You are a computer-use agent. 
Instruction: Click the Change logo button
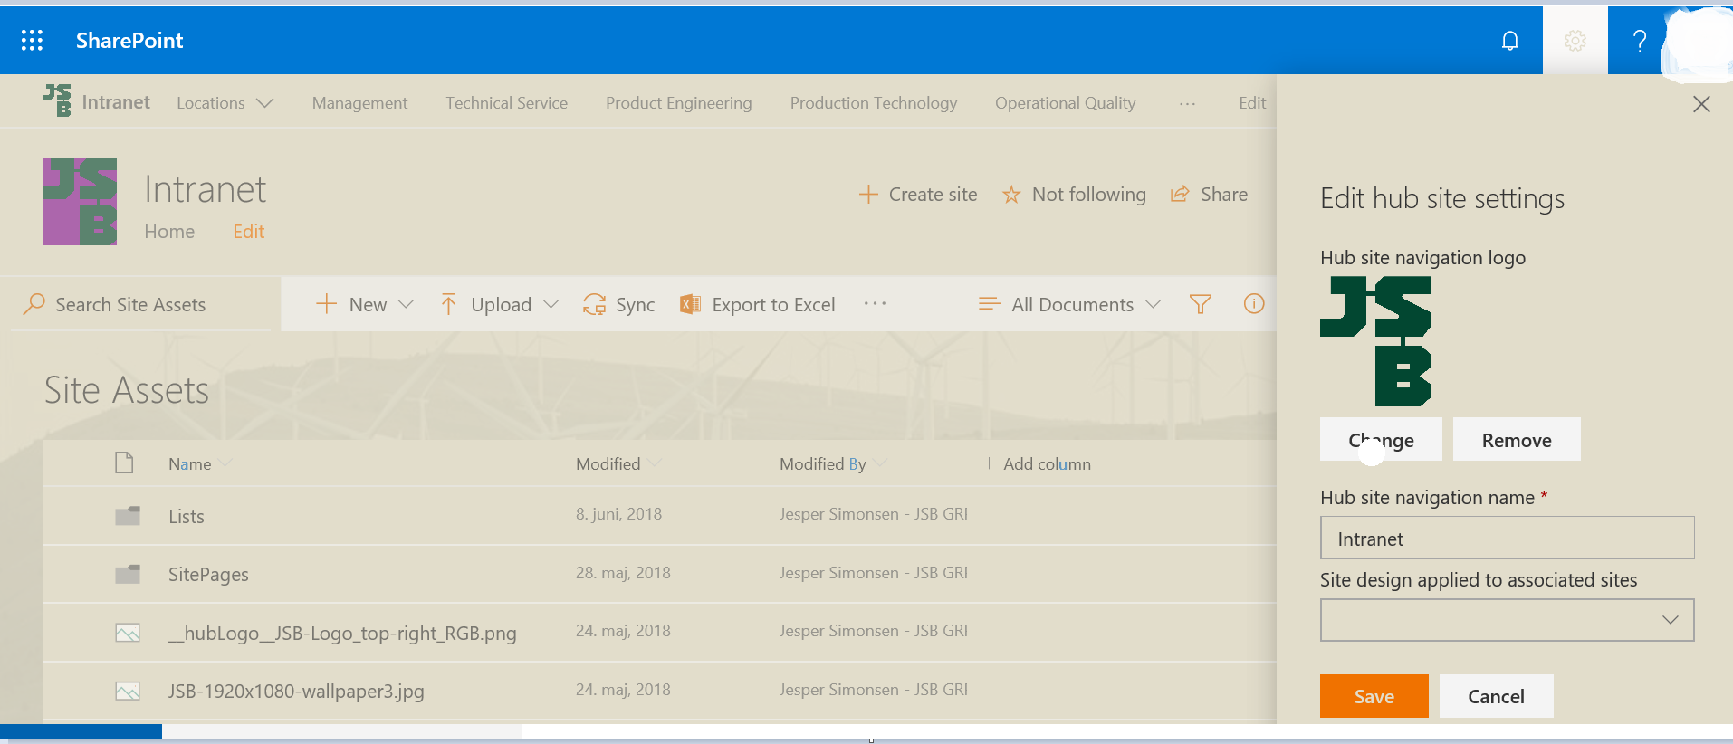click(x=1381, y=439)
